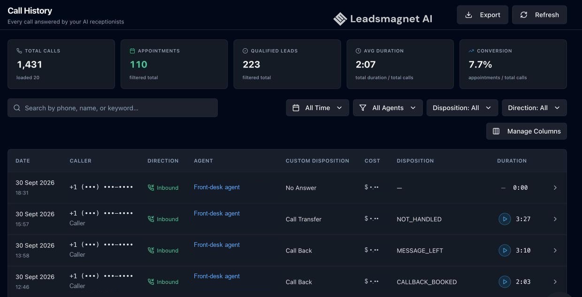Play recording of the 3:27 call
The image size is (582, 297).
[505, 219]
